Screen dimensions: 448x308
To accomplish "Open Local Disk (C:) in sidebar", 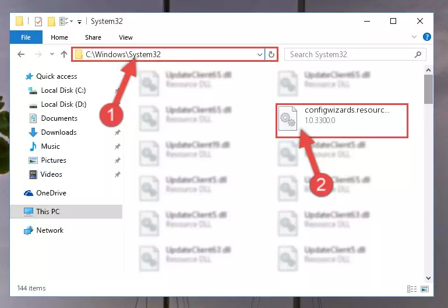I will 64,90.
